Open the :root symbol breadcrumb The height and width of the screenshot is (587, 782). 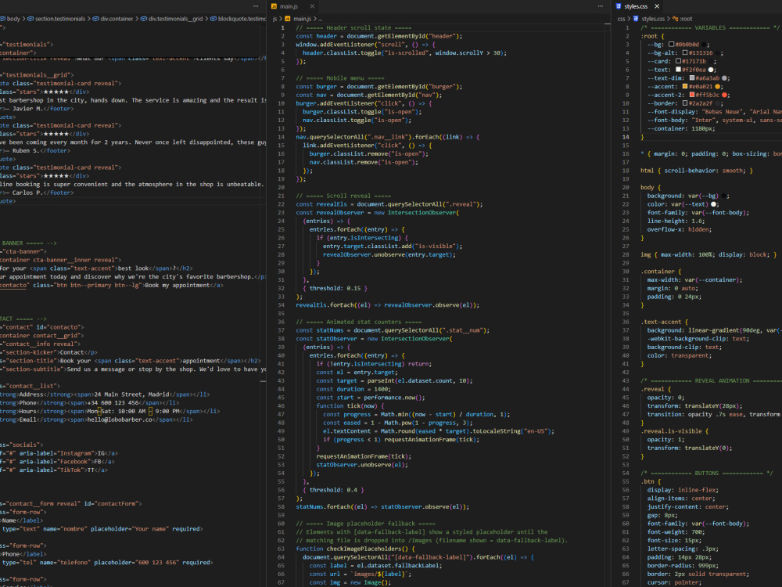pyautogui.click(x=687, y=19)
